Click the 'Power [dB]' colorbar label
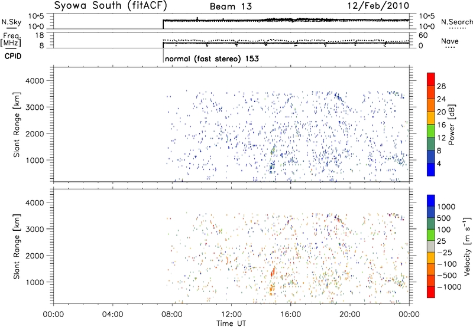The width and height of the screenshot is (473, 327). (452, 125)
